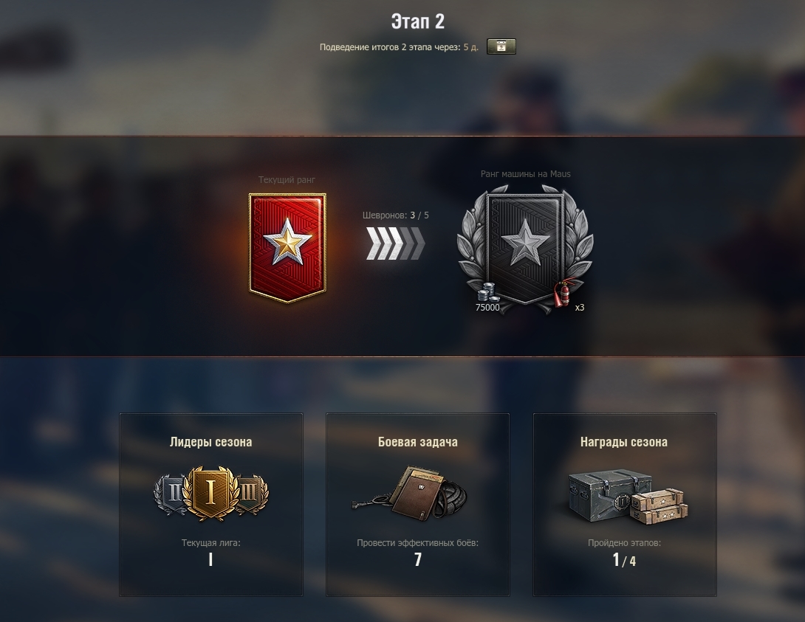Open the calendar button beside stage countdown

(501, 46)
